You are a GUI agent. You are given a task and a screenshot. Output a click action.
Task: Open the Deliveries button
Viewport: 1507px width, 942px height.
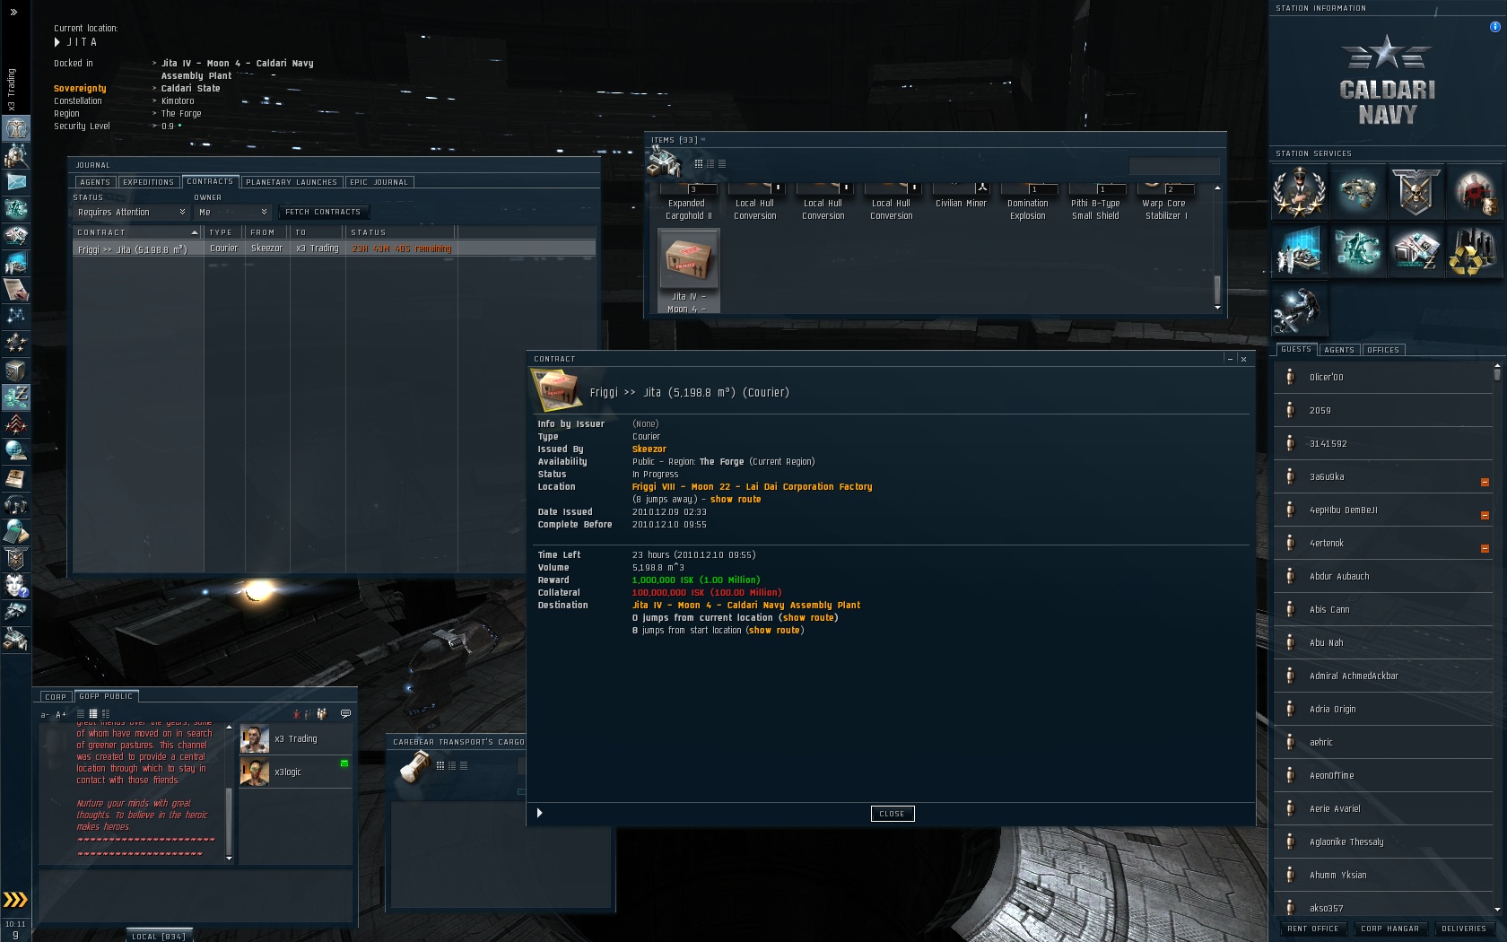point(1464,929)
